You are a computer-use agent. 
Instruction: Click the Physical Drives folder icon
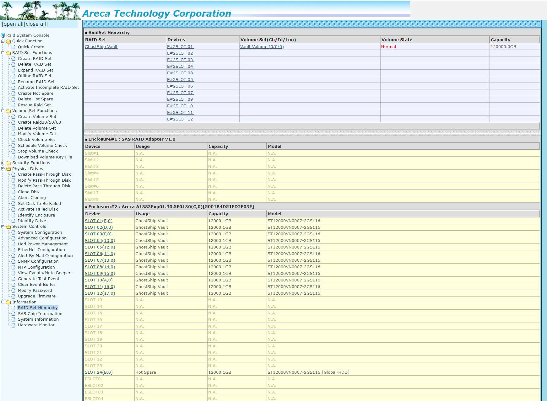(x=8, y=169)
